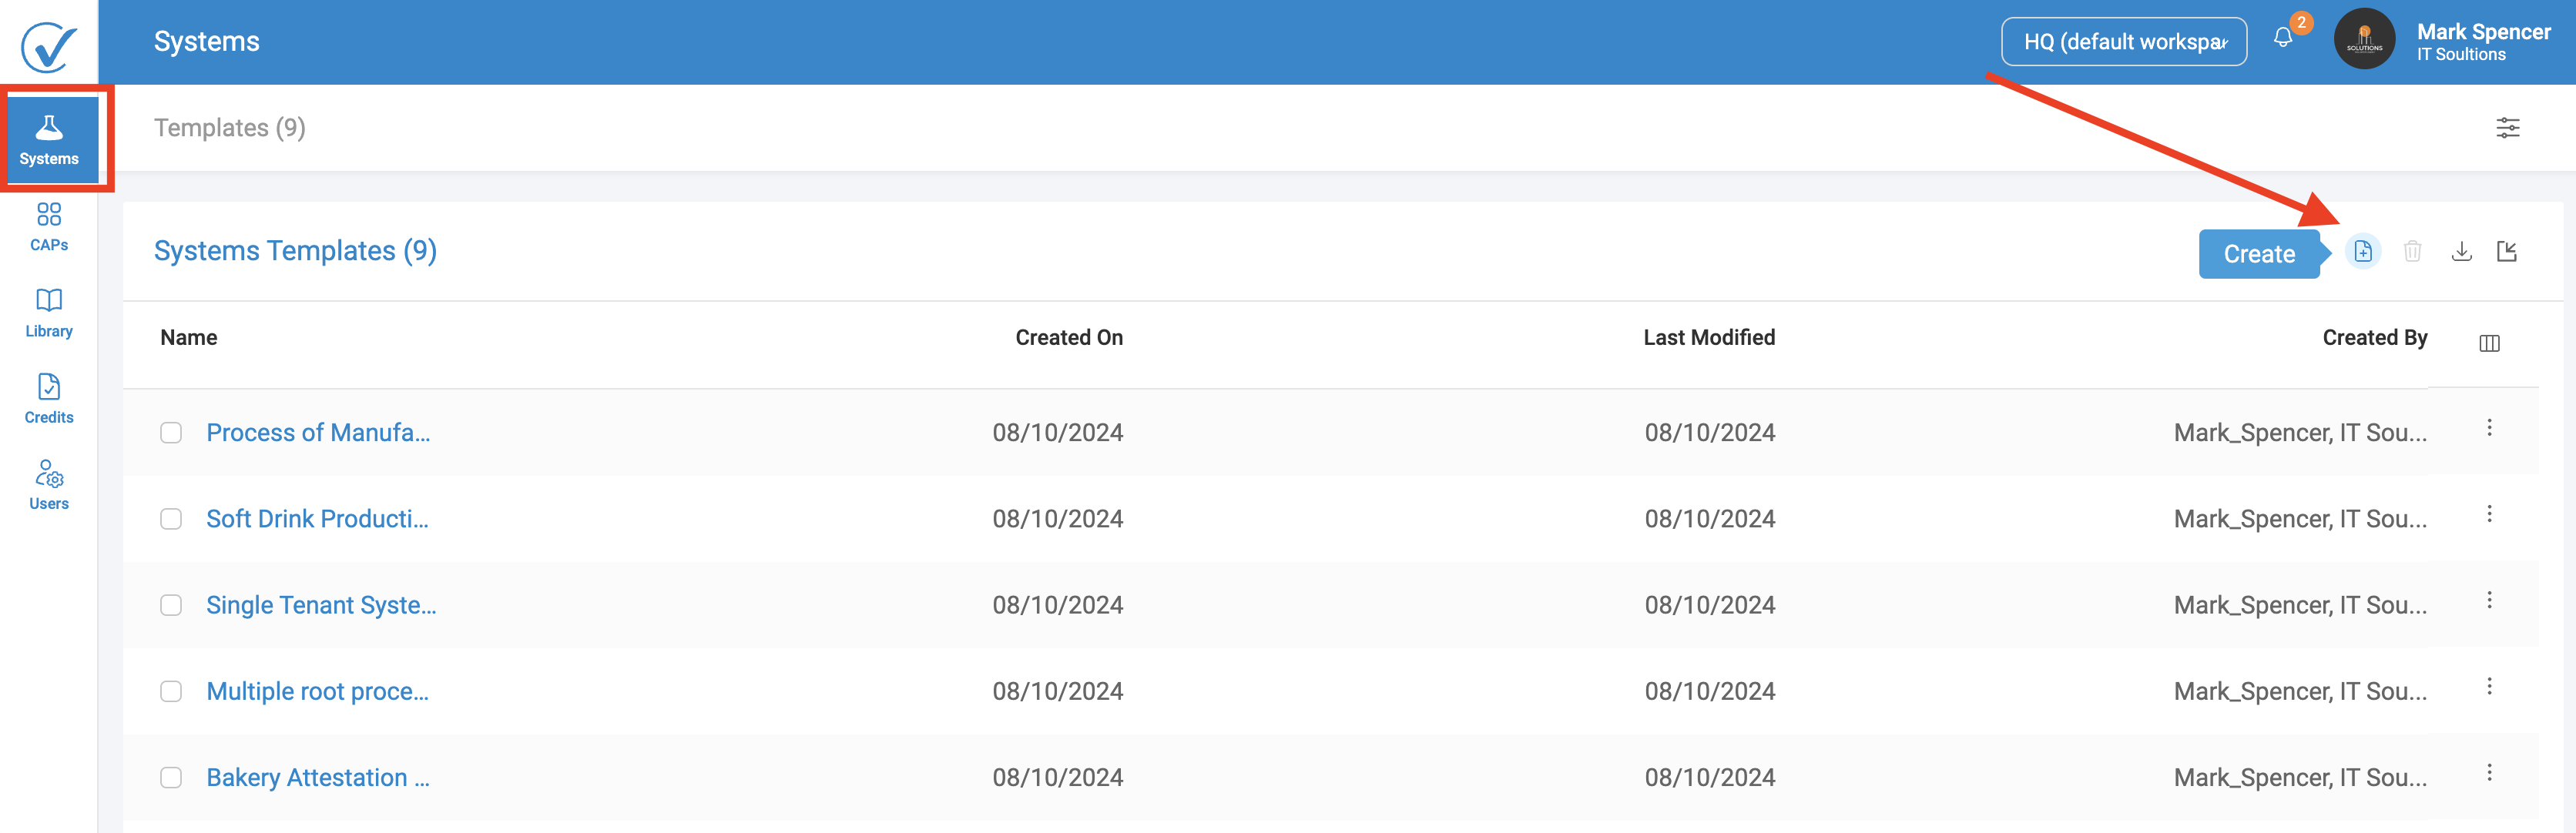This screenshot has height=833, width=2576.
Task: Open the Systems sidebar section
Action: pos(49,140)
